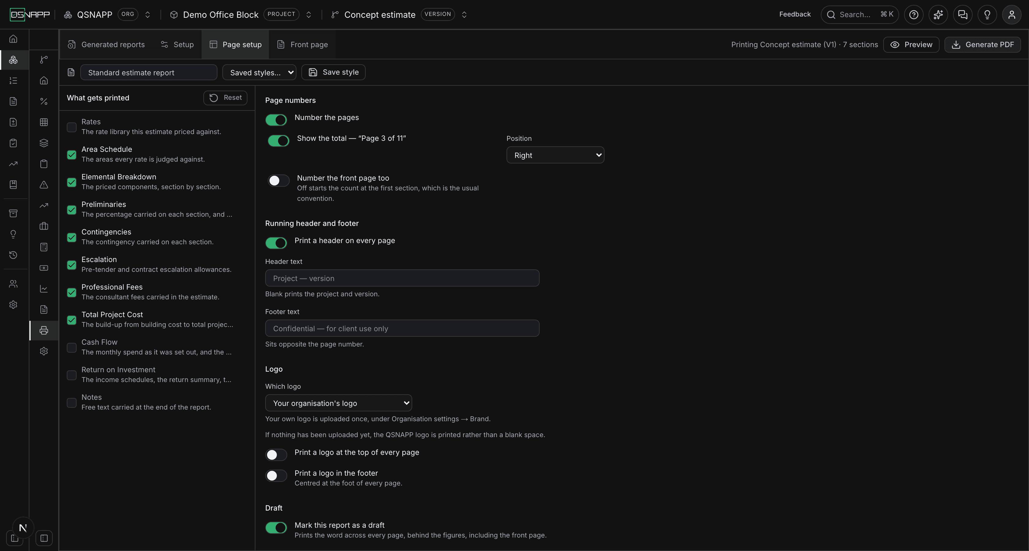
Task: Open the archive box icon in left sidebar
Action: 13,213
